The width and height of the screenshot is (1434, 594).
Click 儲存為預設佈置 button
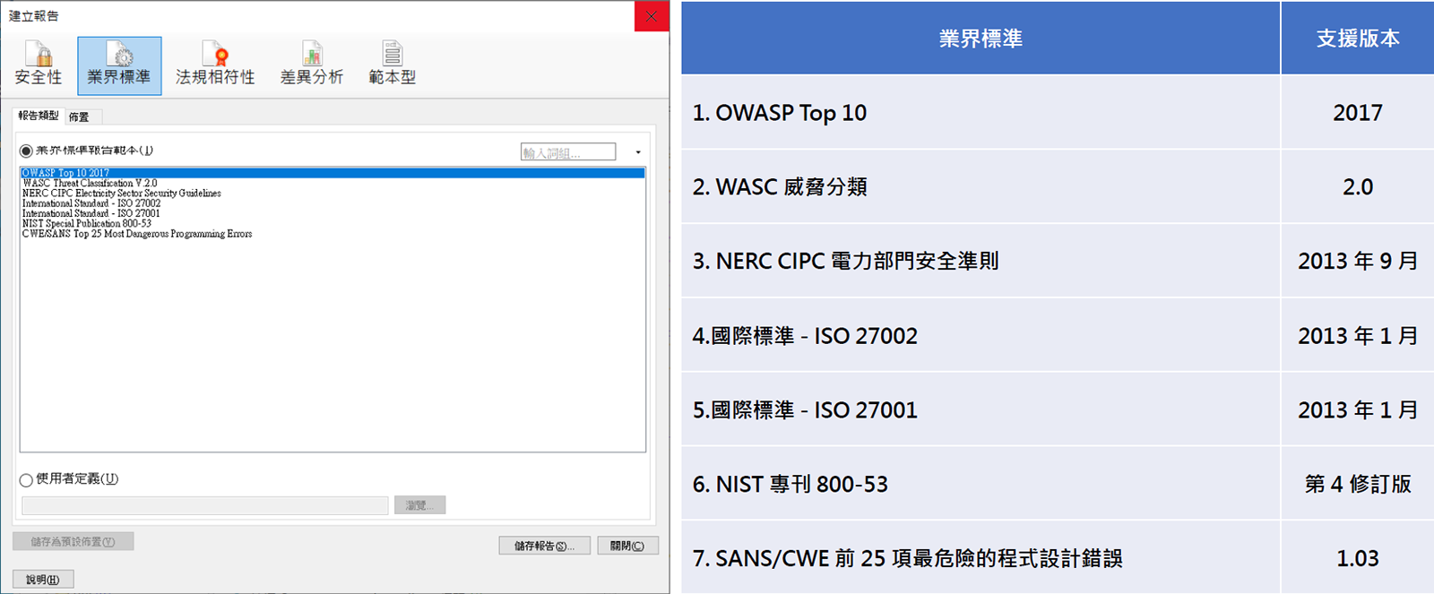coord(73,541)
